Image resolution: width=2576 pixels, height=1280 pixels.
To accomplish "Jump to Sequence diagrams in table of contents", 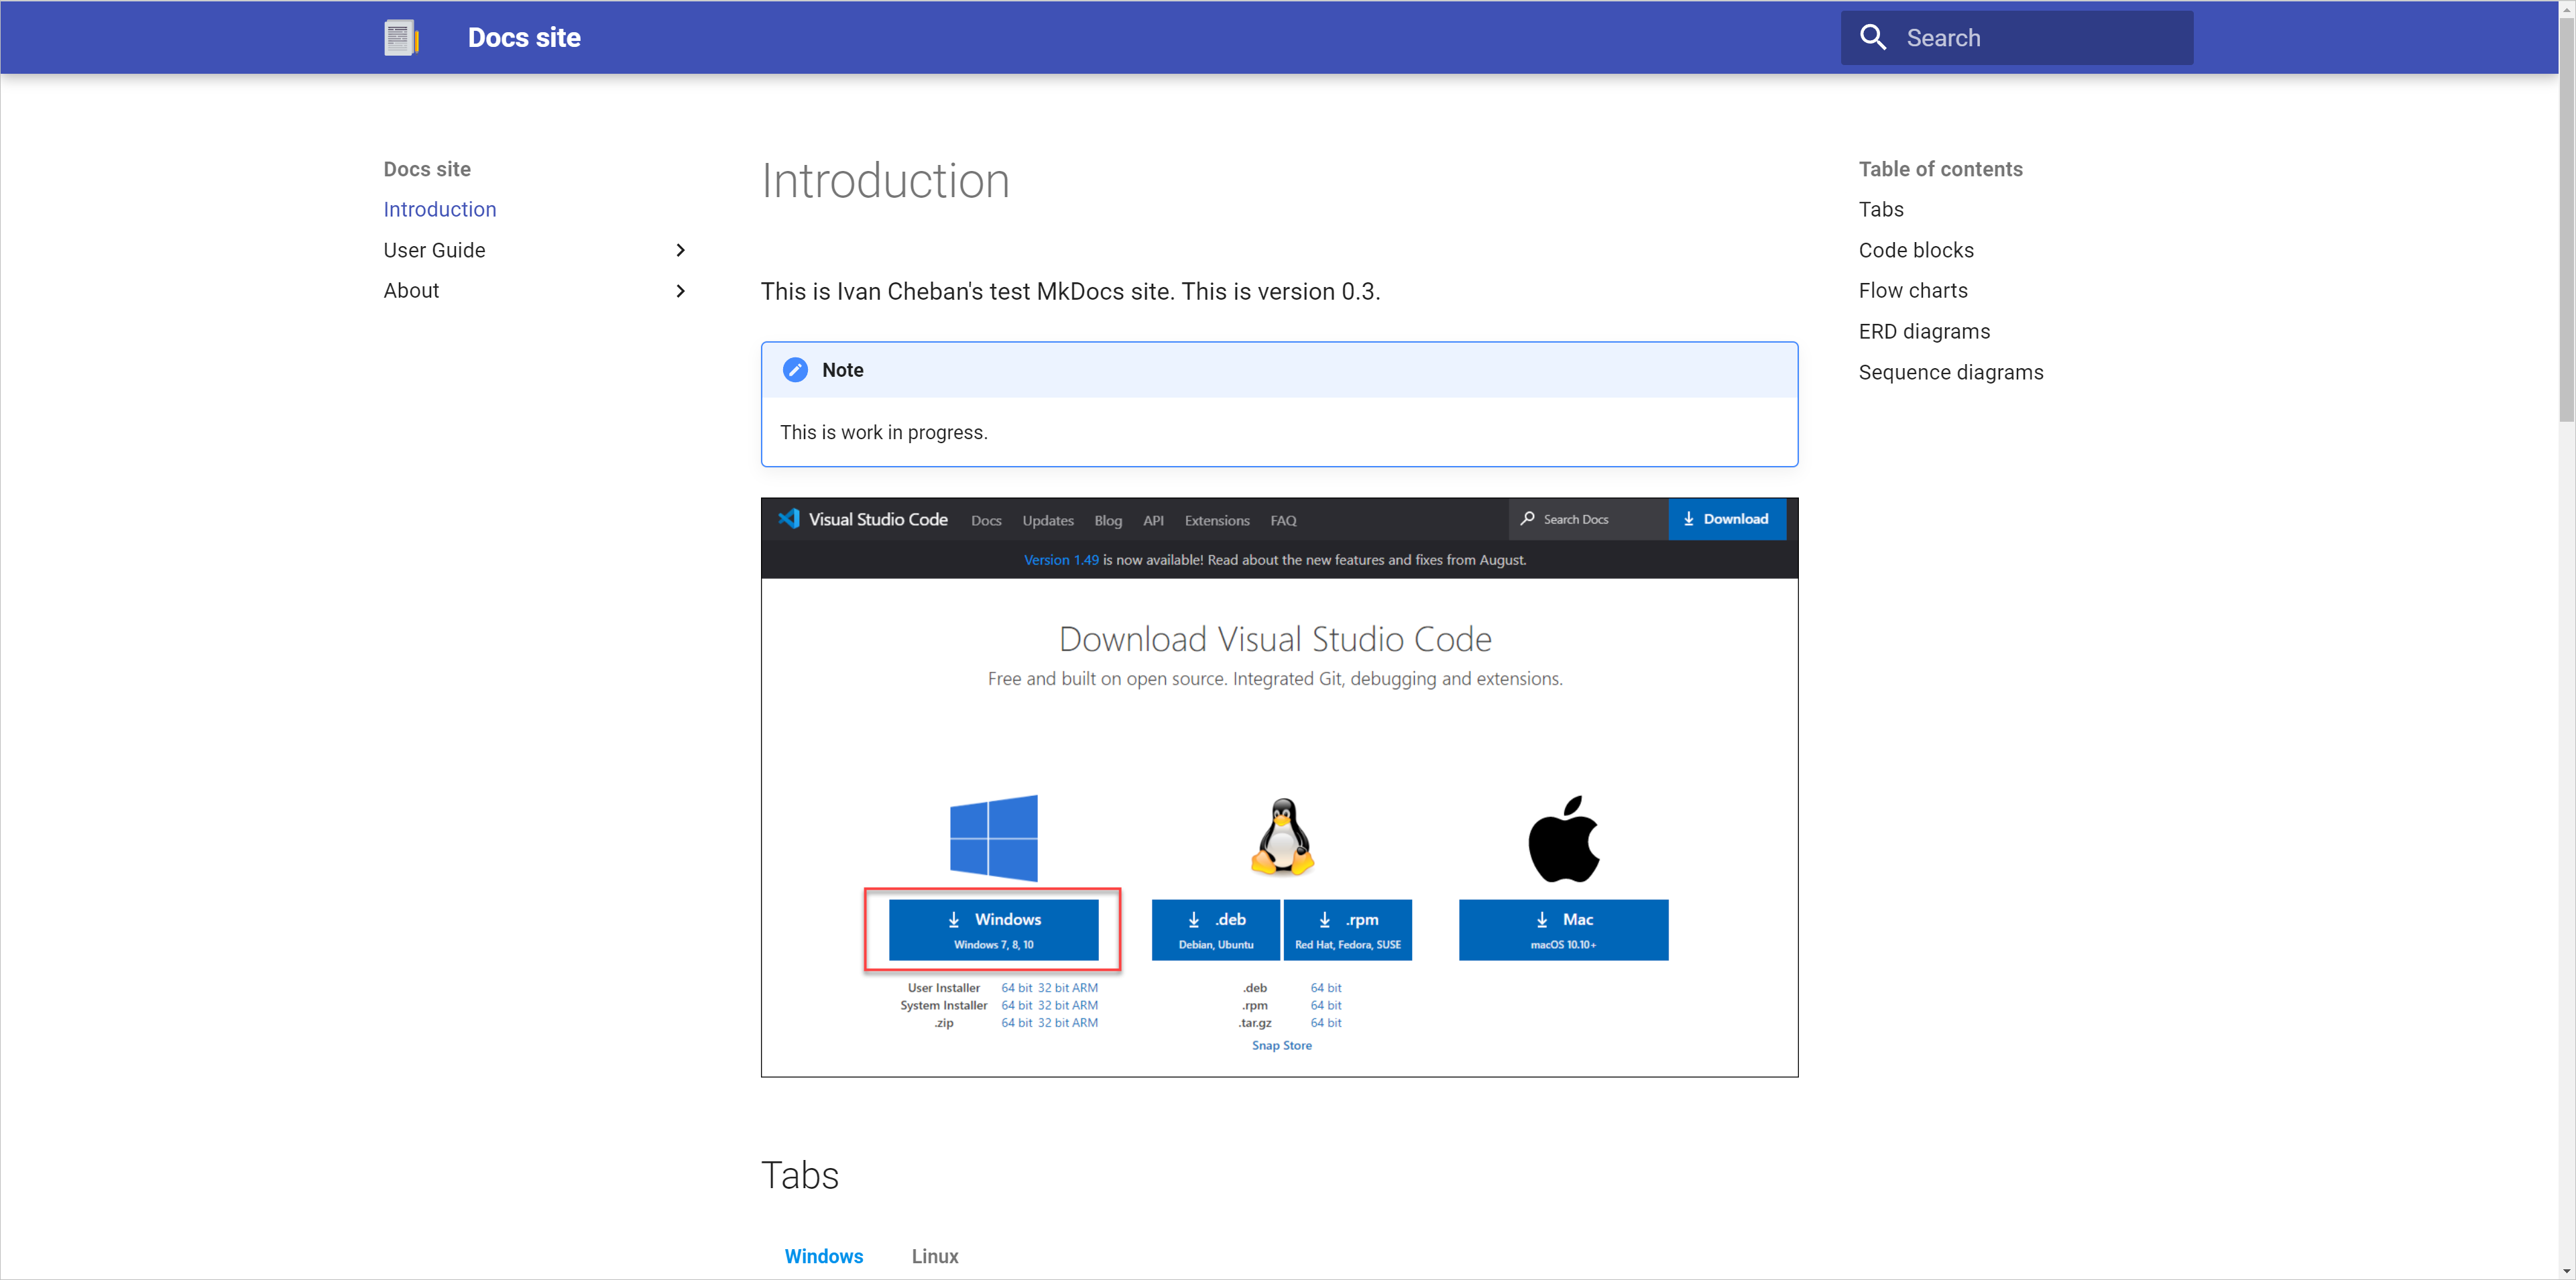I will [1951, 372].
